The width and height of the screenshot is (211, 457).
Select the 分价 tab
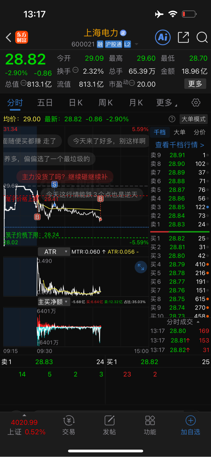coord(199,132)
